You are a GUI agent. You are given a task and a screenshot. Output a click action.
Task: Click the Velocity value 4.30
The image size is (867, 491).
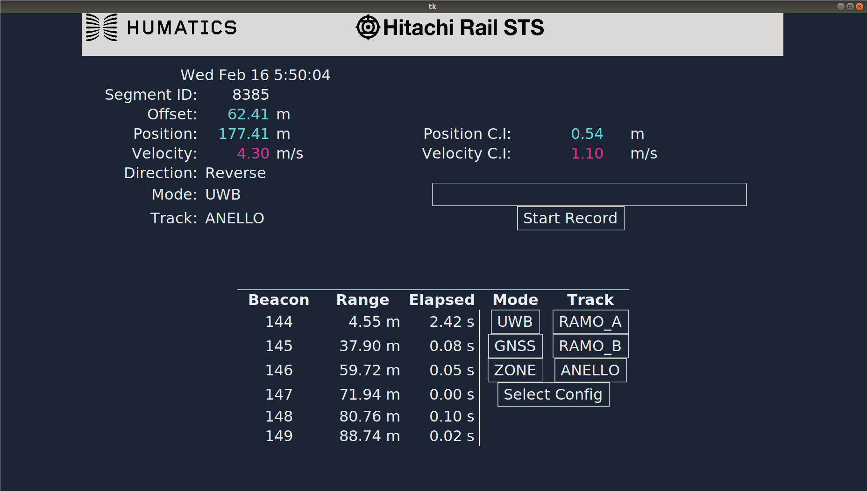(253, 153)
